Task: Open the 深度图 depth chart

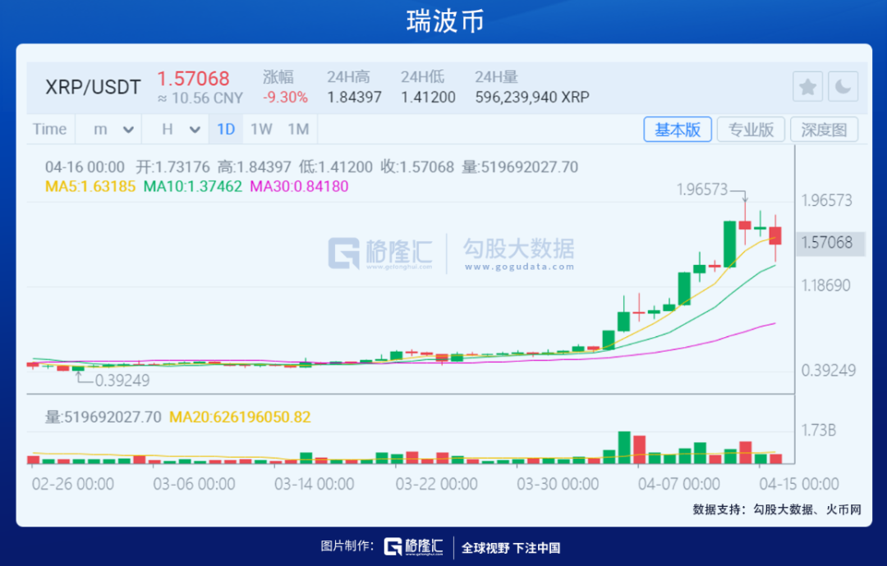Action: click(x=824, y=130)
